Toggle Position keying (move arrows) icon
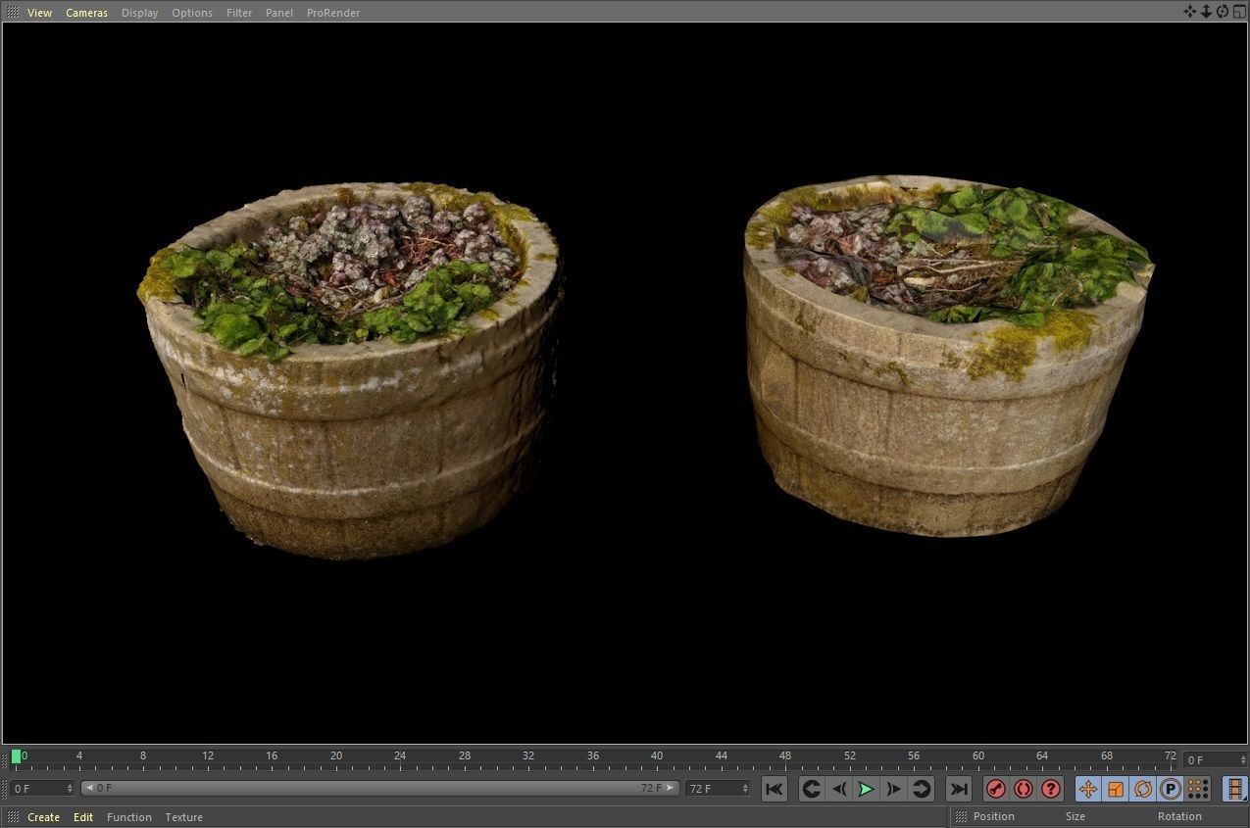Screen dimensions: 1250x828 click(1088, 789)
